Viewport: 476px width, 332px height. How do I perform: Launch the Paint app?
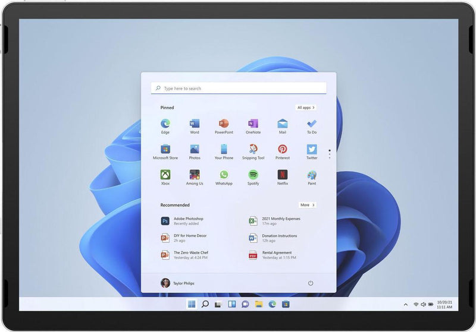(x=312, y=178)
